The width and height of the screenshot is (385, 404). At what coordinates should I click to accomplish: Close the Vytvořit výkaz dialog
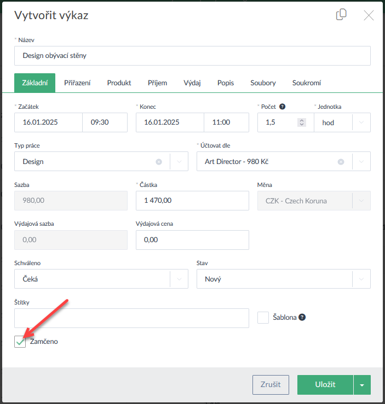(x=369, y=15)
